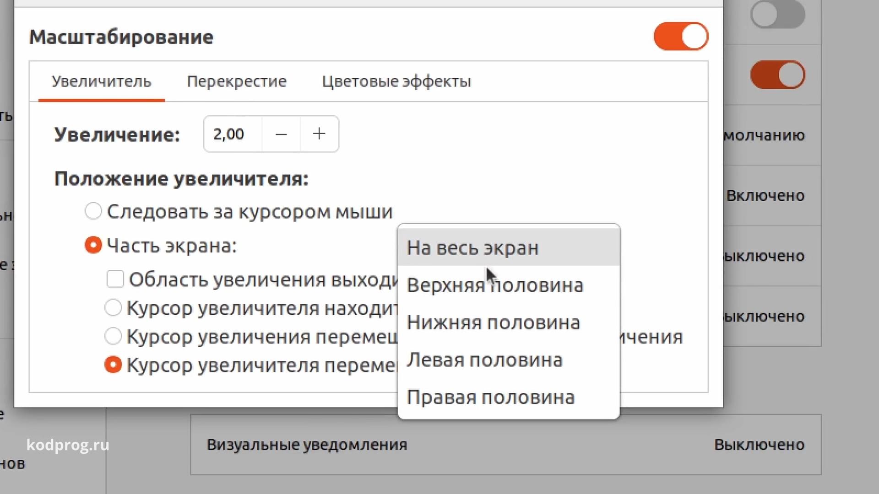
Task: Select Верхняя половина from dropdown
Action: [x=495, y=285]
